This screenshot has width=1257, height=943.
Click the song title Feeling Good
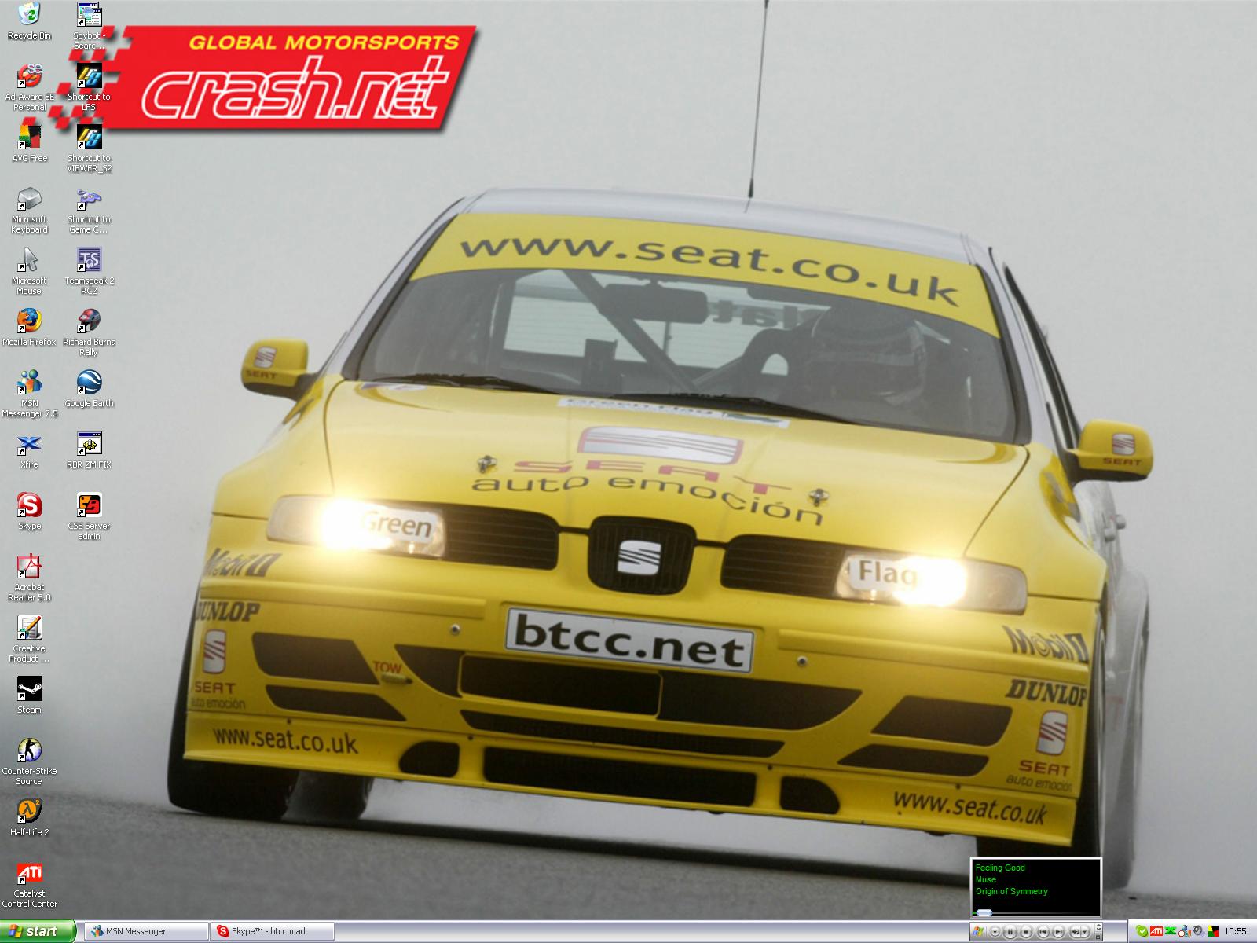(x=1000, y=868)
